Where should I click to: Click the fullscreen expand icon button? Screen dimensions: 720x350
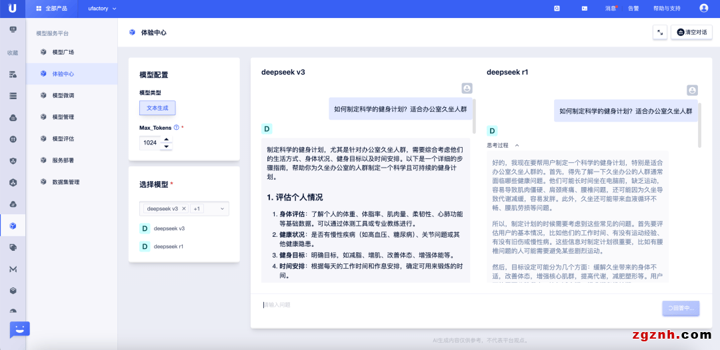point(660,32)
